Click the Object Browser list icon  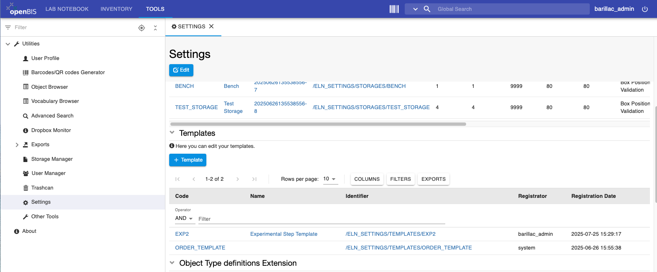(25, 87)
